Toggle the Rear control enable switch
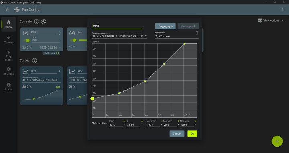The height and width of the screenshot is (153, 289). (73, 40)
